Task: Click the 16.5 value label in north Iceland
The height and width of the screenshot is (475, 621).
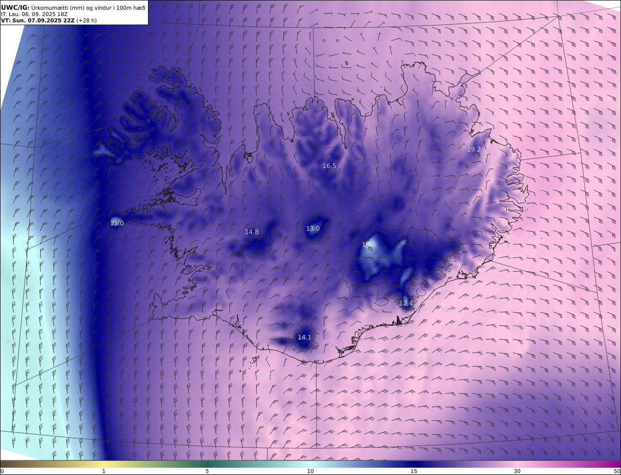Action: tap(329, 166)
